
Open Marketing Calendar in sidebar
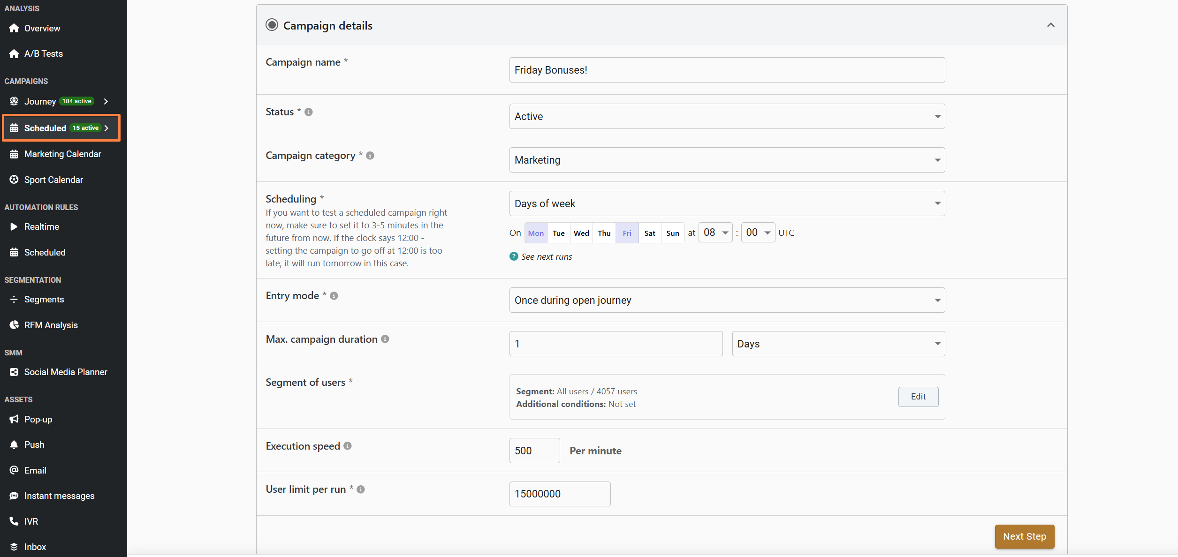(62, 154)
